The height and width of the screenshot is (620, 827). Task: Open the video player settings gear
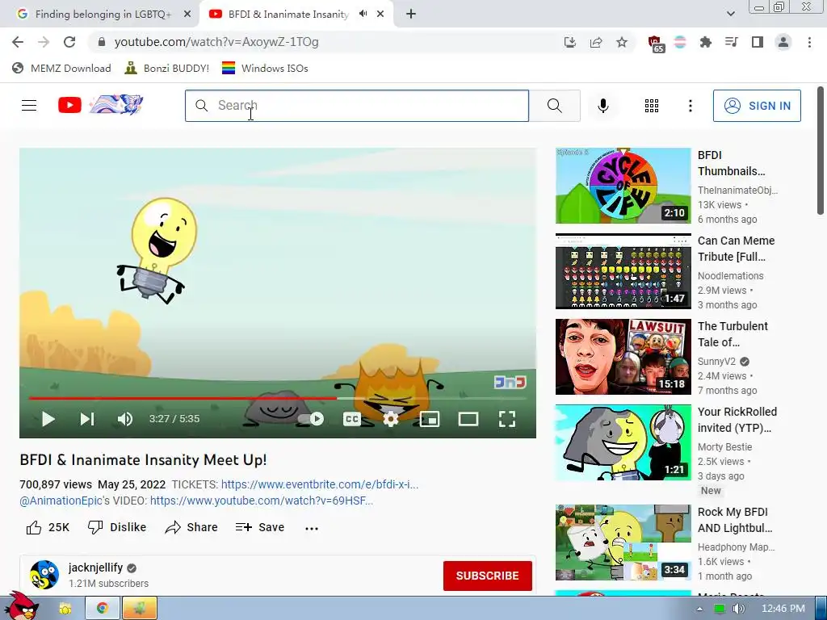(x=390, y=419)
